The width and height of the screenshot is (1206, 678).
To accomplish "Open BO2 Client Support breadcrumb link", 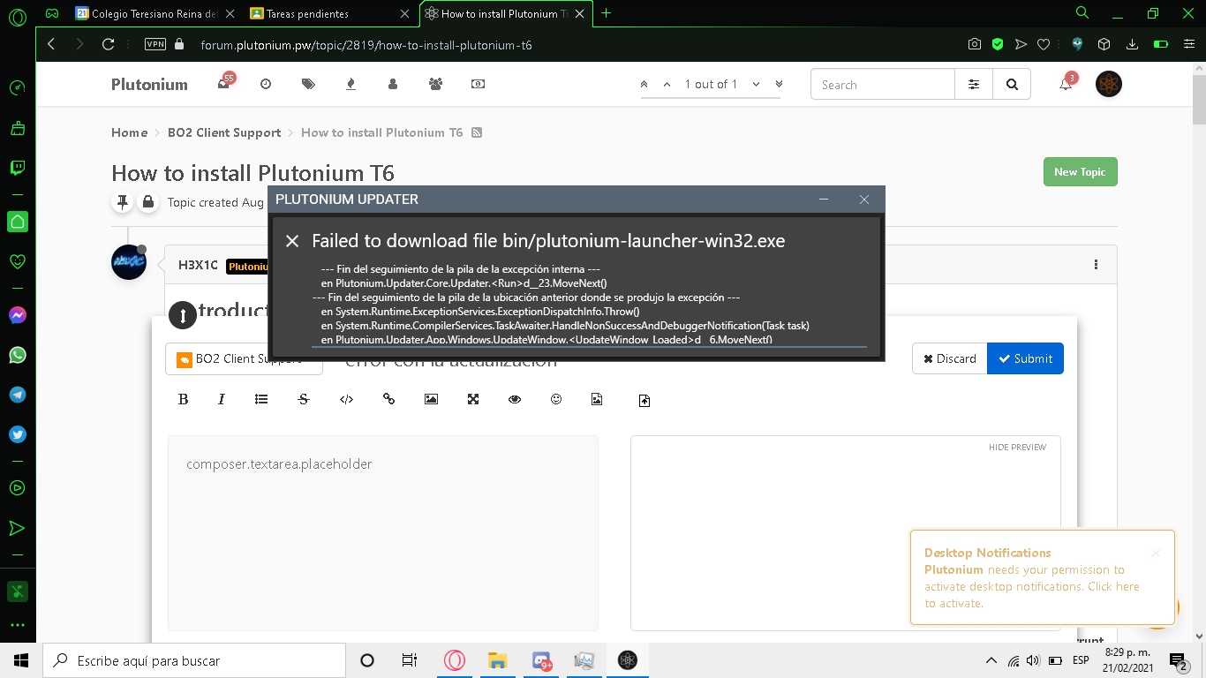I will click(224, 132).
